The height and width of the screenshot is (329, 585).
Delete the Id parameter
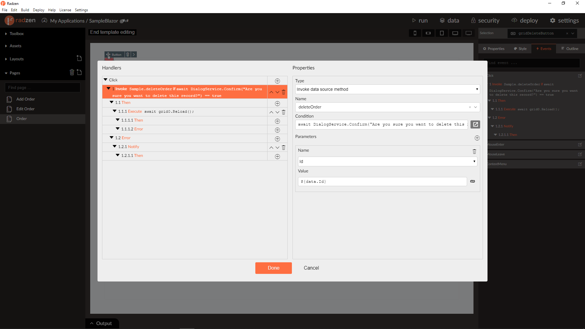tap(474, 151)
